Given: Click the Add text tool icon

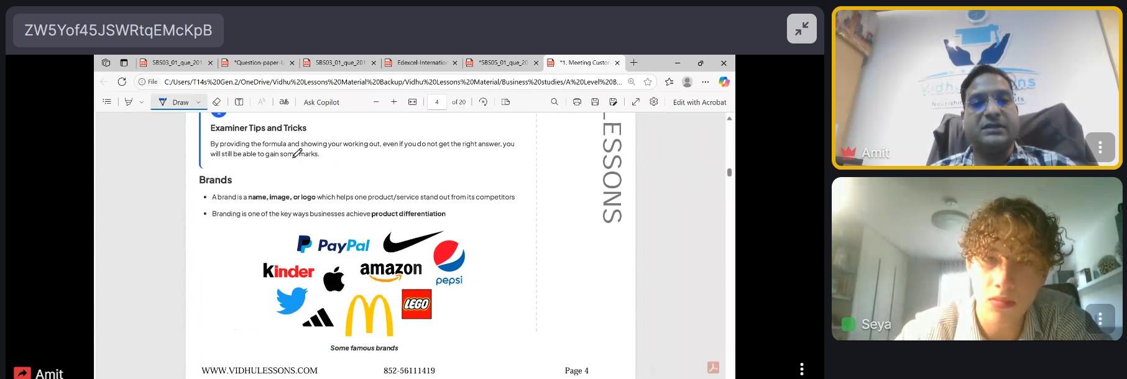Looking at the screenshot, I should click(239, 102).
